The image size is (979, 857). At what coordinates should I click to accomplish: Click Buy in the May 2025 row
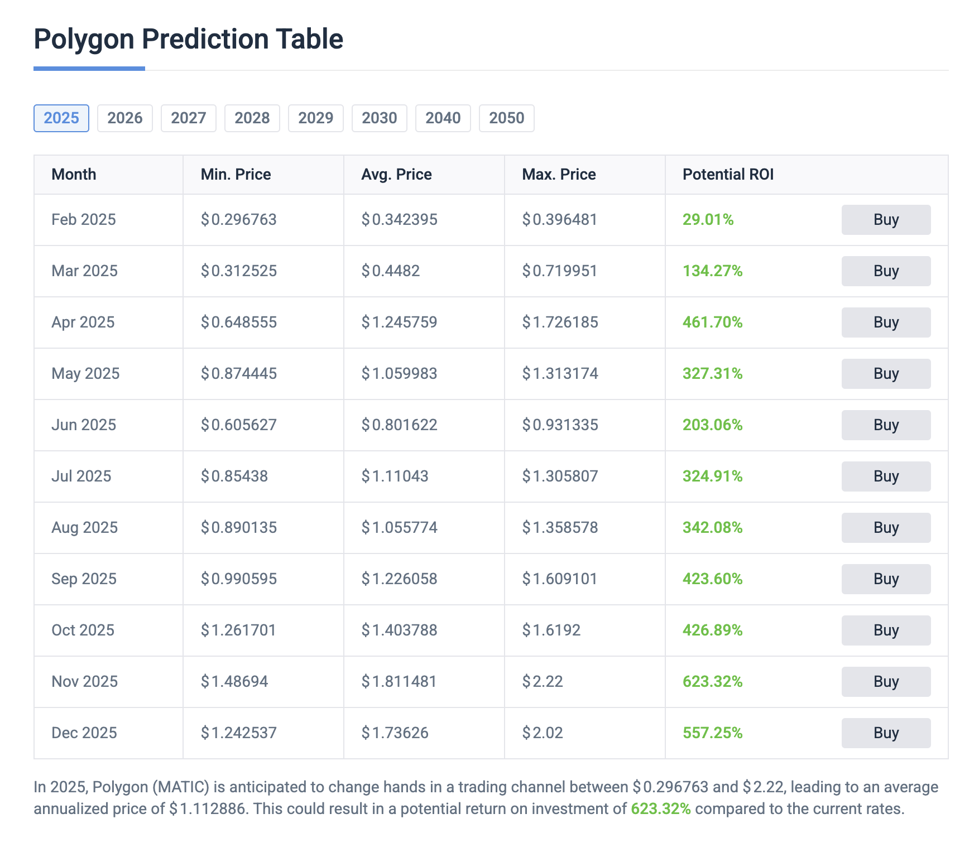886,374
